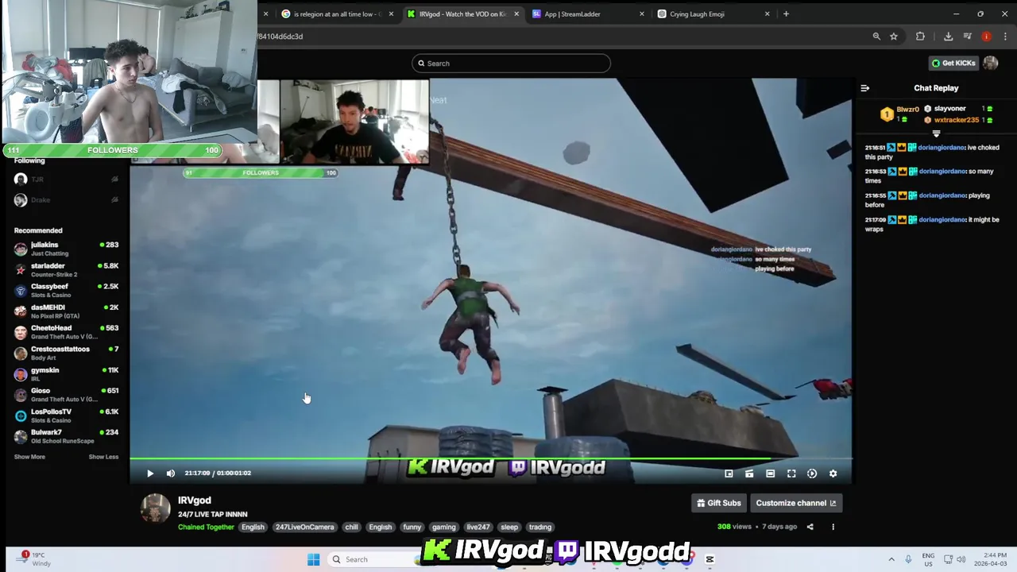1017x572 pixels.
Task: Select the funny tag
Action: [412, 527]
